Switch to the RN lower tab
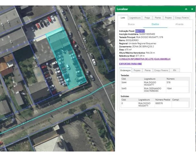This screenshot has width=196, height=157. 175,70
